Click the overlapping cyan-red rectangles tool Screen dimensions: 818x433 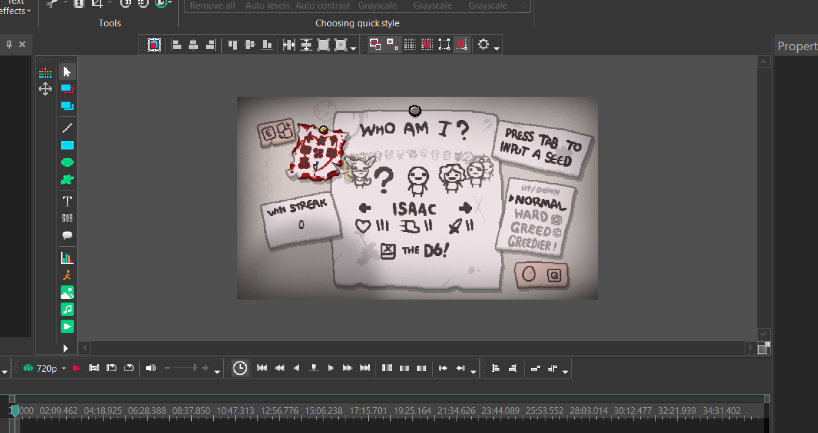pos(67,89)
